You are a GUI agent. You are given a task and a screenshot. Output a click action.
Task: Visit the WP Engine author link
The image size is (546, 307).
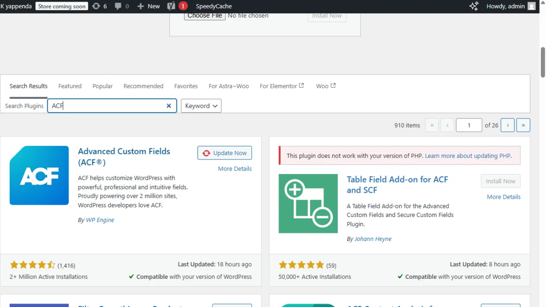point(100,220)
